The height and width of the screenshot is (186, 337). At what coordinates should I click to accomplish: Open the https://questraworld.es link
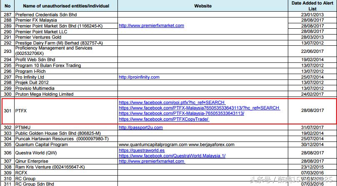tap(142, 150)
